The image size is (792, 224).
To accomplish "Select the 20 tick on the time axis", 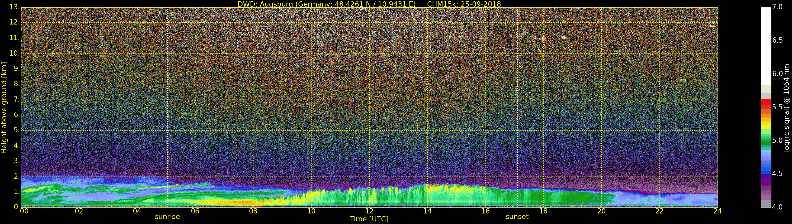I will pos(601,211).
